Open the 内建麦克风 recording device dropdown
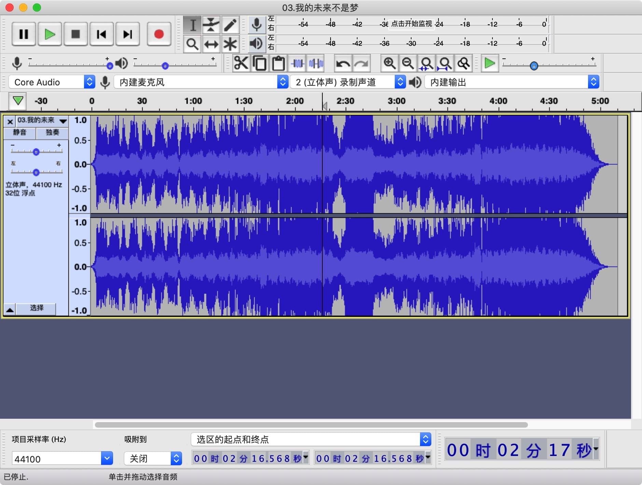 [x=201, y=82]
